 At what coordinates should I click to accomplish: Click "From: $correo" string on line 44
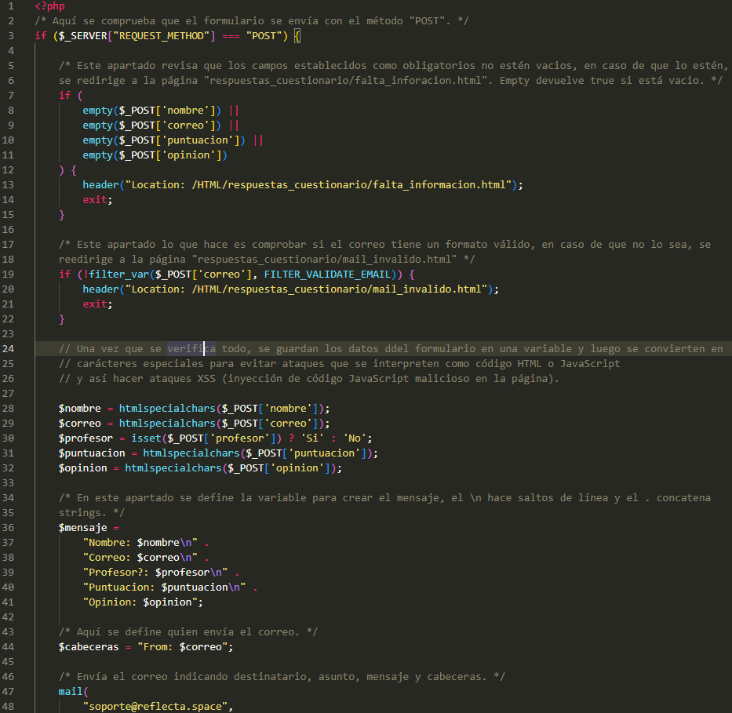tap(182, 647)
